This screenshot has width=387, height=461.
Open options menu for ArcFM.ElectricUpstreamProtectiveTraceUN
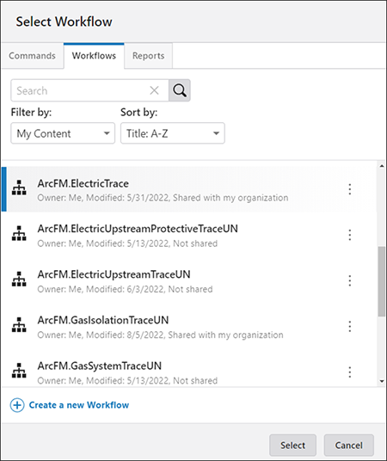point(350,235)
